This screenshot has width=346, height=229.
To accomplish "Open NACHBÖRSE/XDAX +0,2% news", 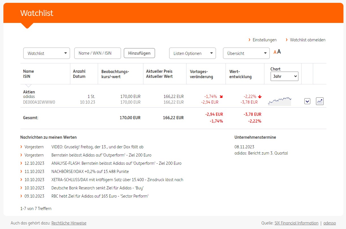I will (x=90, y=172).
